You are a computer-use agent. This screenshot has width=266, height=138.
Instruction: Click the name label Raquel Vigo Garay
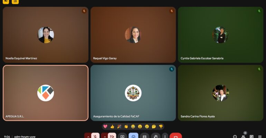point(105,58)
